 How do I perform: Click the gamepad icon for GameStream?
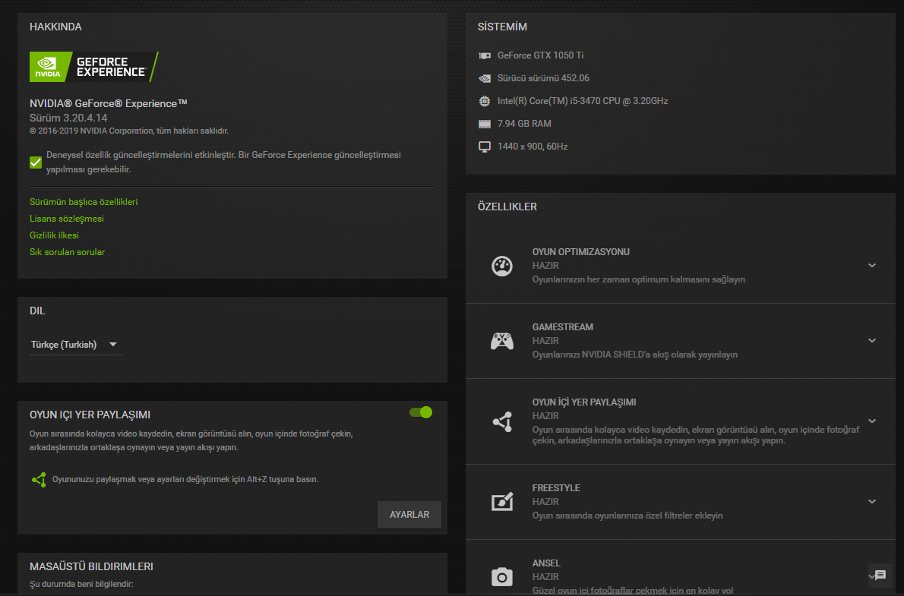(x=501, y=341)
